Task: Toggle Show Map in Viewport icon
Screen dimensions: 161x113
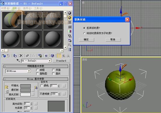Action: coord(52,56)
